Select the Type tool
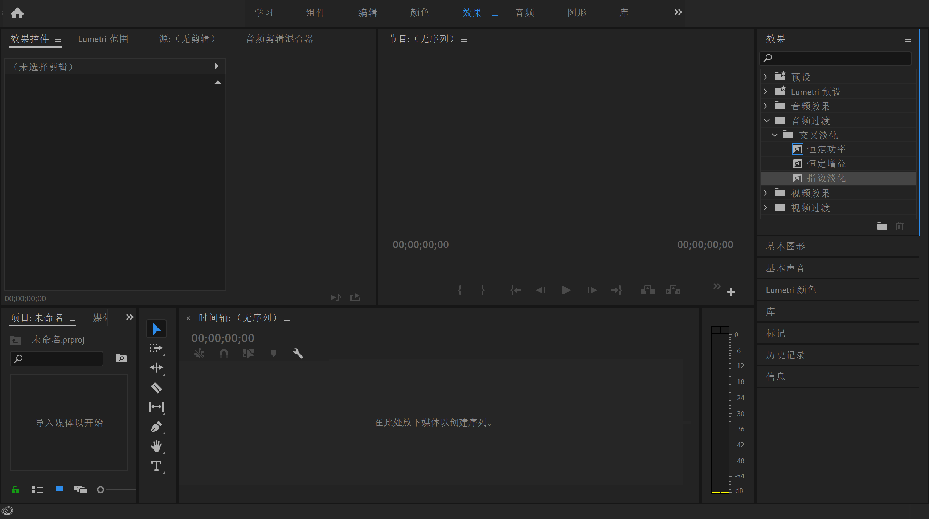This screenshot has width=929, height=519. [156, 466]
